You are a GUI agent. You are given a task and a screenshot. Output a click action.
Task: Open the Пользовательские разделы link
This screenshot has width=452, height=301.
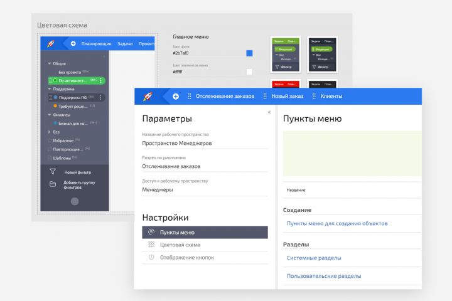[324, 276]
